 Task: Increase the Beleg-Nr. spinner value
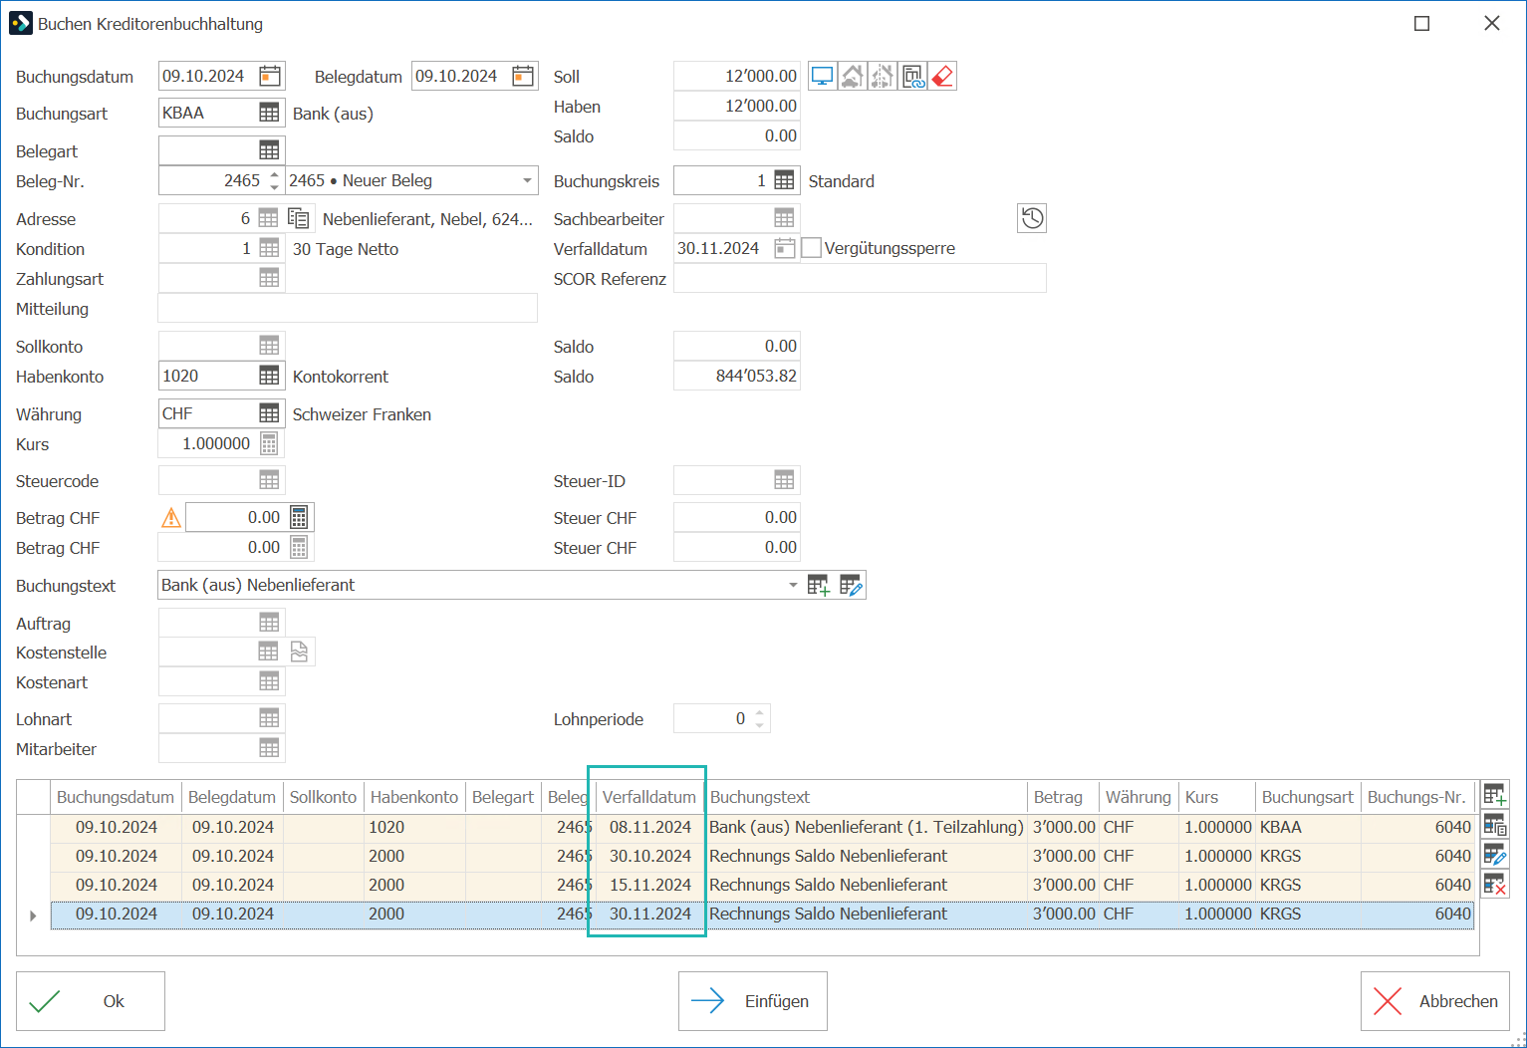pyautogui.click(x=275, y=174)
